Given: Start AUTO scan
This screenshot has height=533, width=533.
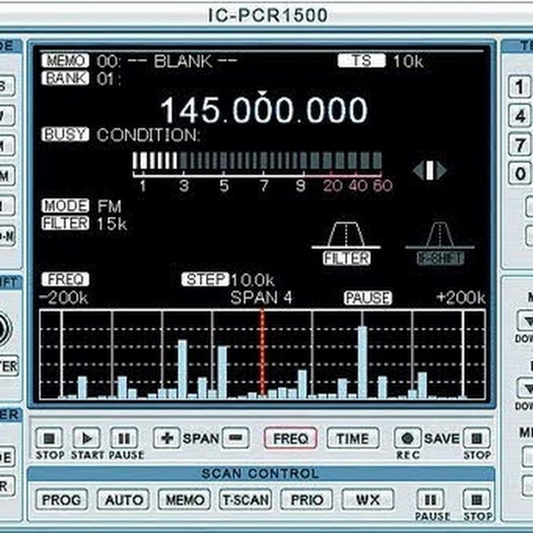Looking at the screenshot, I should tap(123, 500).
